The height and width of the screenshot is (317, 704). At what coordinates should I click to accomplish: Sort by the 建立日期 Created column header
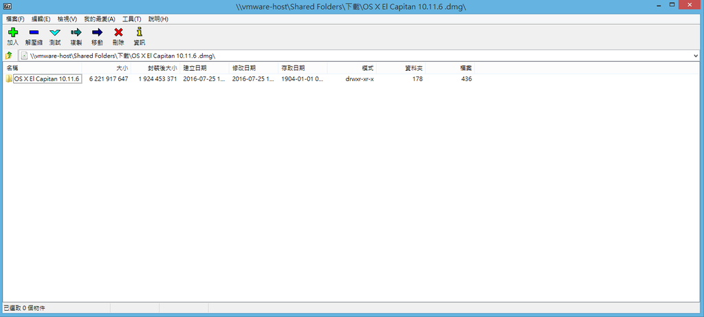(x=204, y=68)
